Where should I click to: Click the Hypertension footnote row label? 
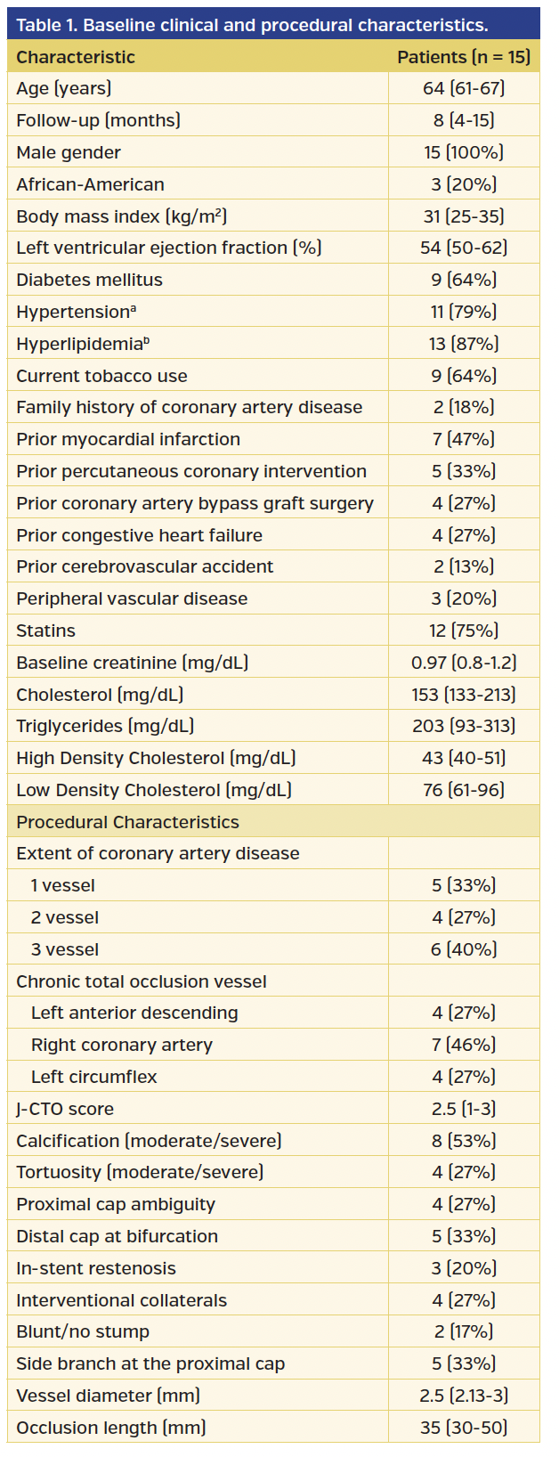[x=77, y=312]
